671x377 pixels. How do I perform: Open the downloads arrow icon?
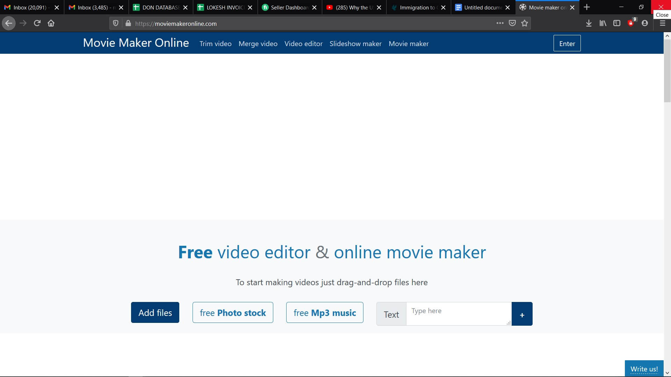click(589, 23)
